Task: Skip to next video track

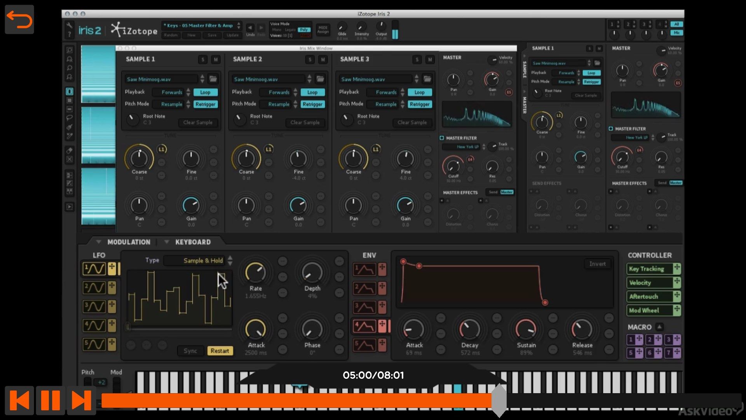Action: [81, 400]
